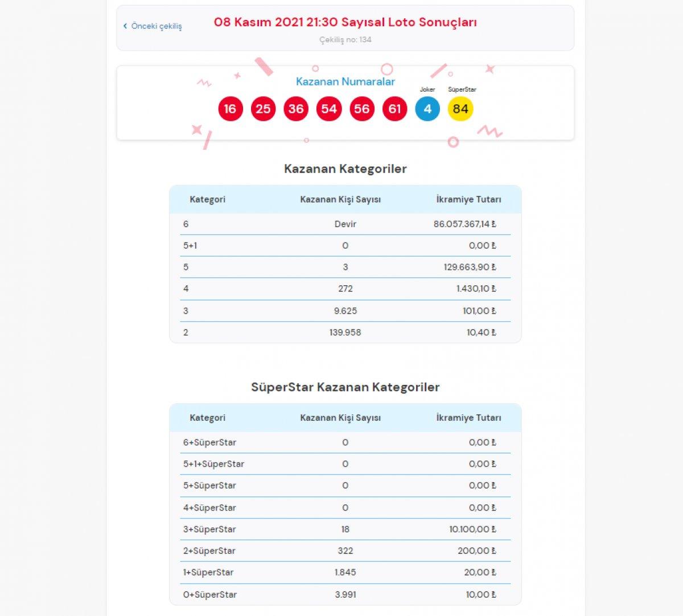Click Kazanan Kişi Sayısı header in SüperStar table
683x616 pixels.
pos(340,417)
